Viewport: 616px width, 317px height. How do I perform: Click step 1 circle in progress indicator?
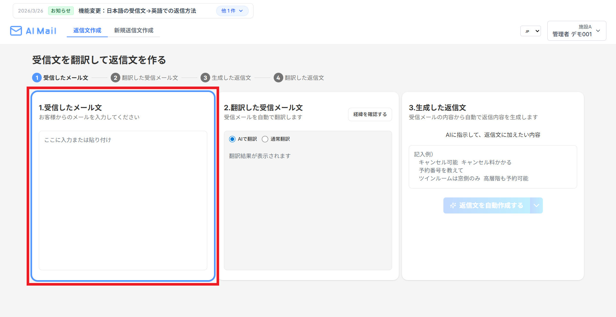(x=37, y=78)
